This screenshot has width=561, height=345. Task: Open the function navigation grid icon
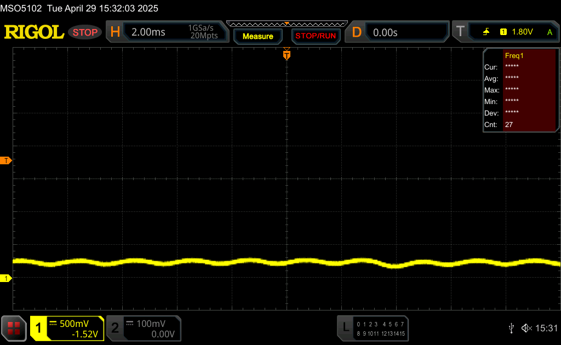pos(14,328)
